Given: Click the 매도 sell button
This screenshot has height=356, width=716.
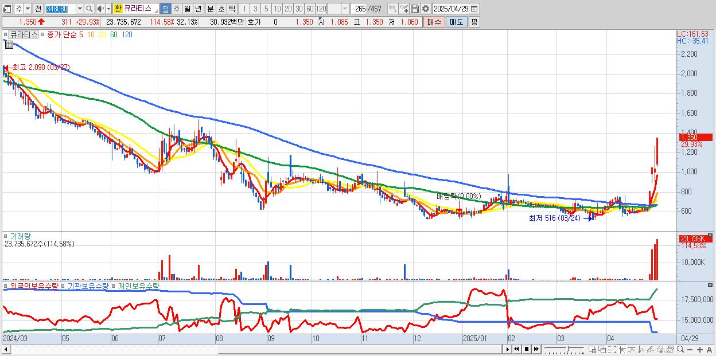Looking at the screenshot, I should point(456,22).
